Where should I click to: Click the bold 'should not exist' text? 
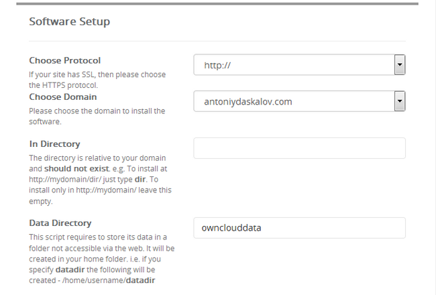(x=76, y=169)
